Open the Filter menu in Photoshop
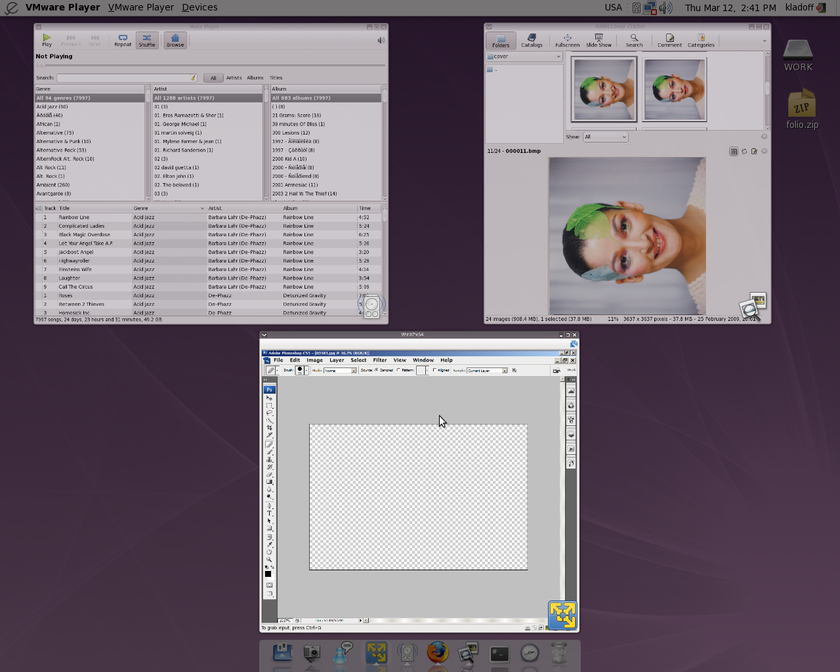The image size is (840, 672). (x=379, y=360)
